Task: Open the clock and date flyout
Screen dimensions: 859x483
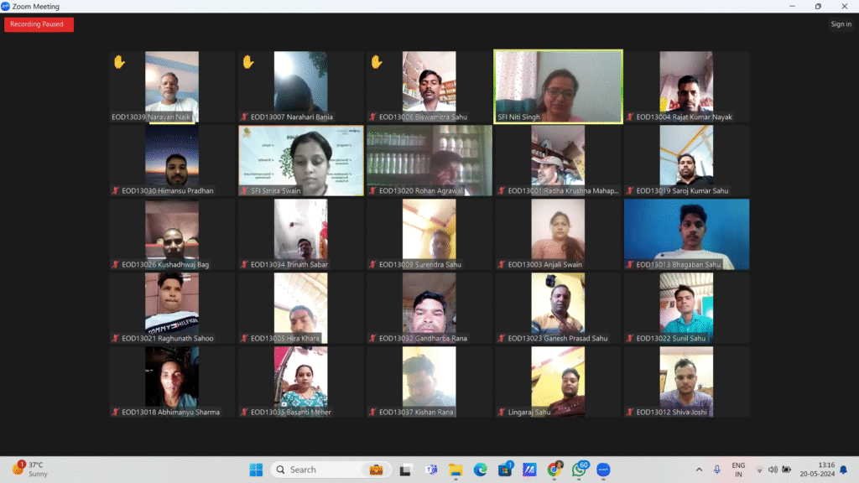Action: [x=825, y=470]
